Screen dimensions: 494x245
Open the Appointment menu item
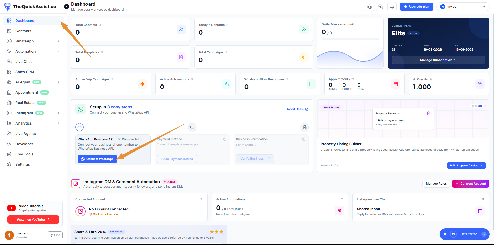[x=33, y=92]
